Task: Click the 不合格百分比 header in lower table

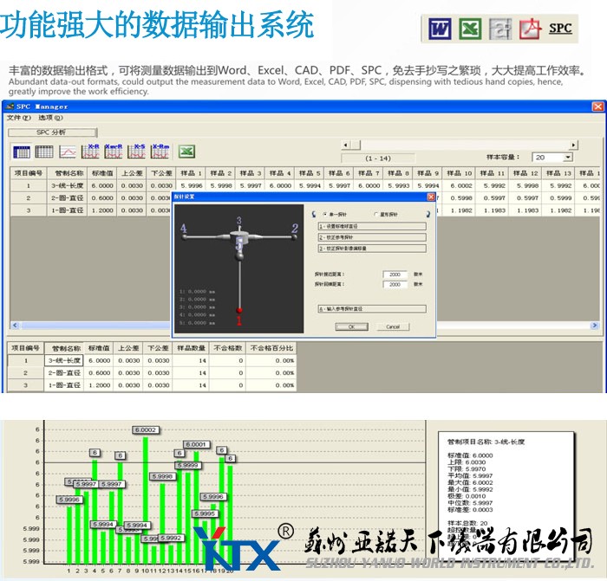Action: 271,348
